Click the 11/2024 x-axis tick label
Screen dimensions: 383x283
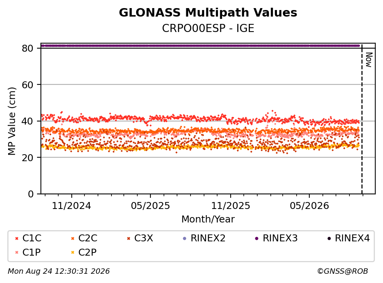pyautogui.click(x=72, y=206)
